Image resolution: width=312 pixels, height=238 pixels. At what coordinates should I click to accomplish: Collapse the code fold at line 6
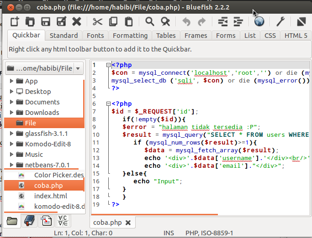[108, 103]
